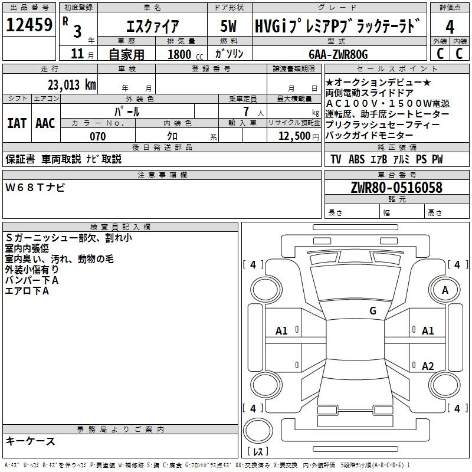Select recycle deposit 12,500円
Screen dimensions: 472x472
tap(299, 136)
